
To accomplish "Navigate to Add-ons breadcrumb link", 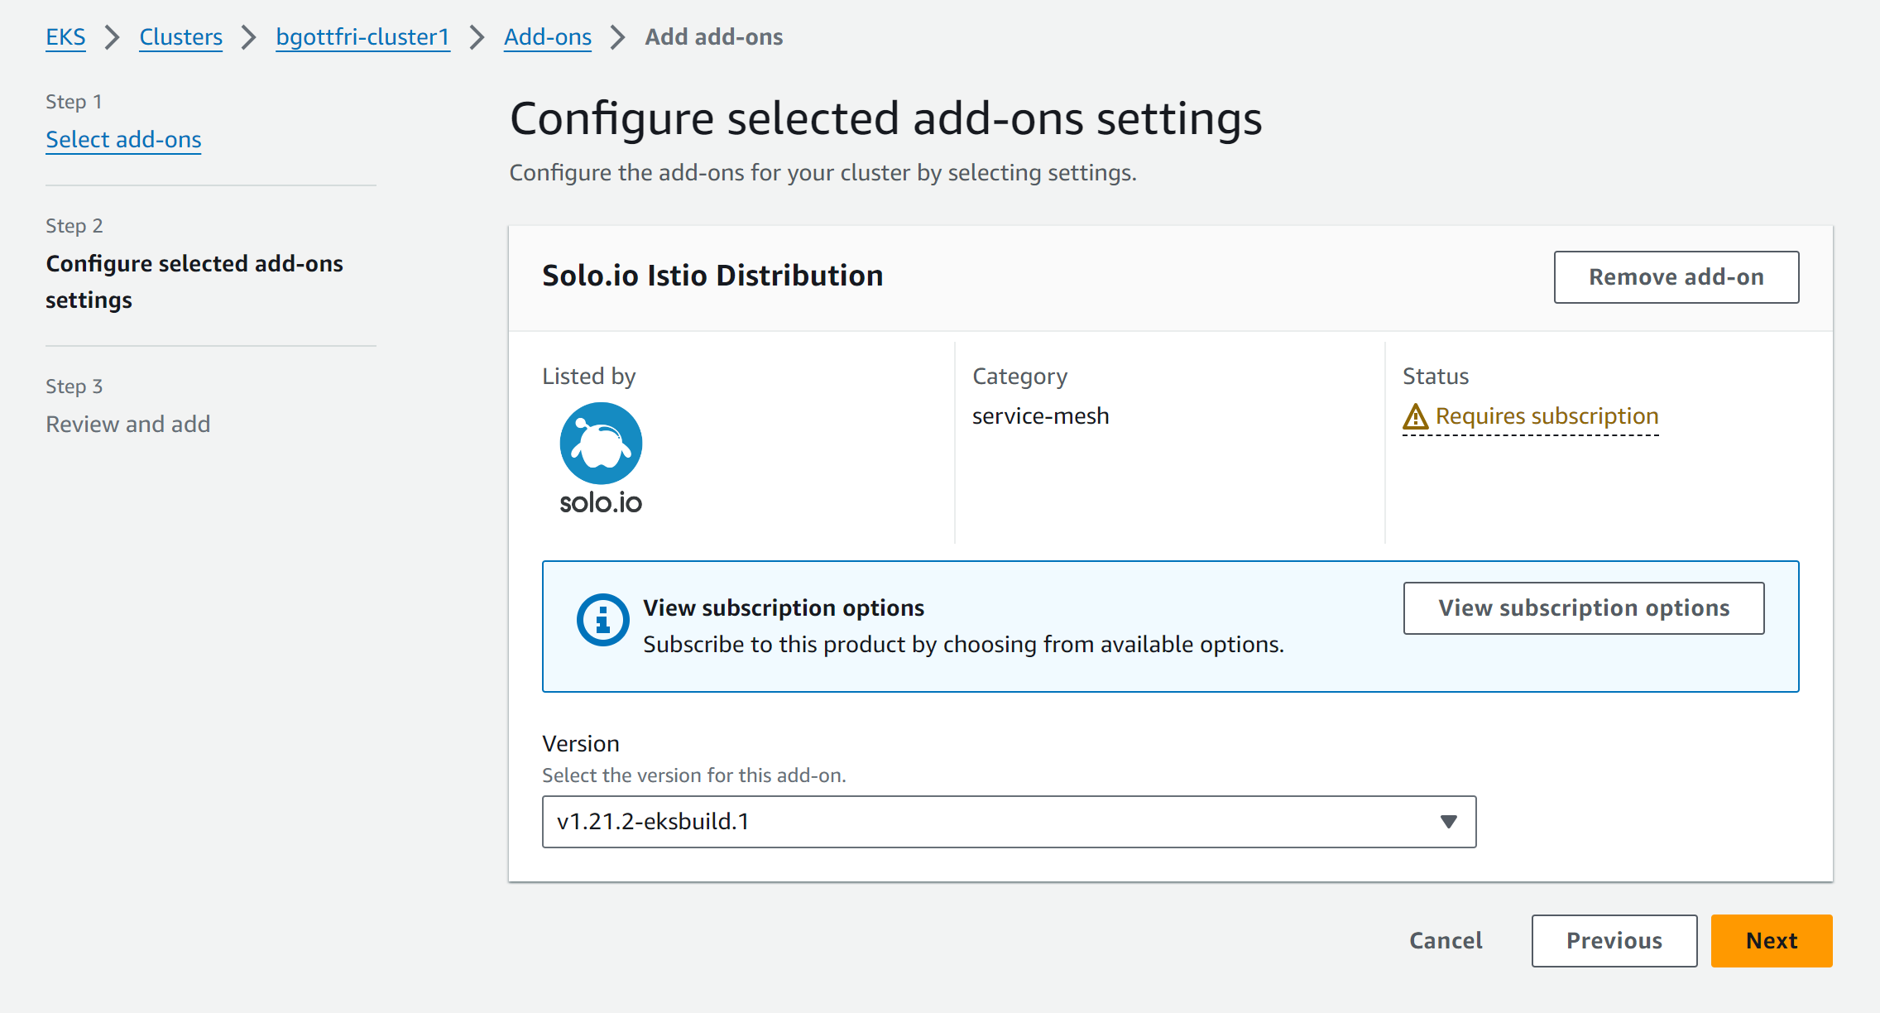I will click(547, 37).
